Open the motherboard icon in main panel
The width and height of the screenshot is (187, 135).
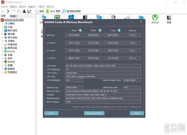[x=57, y=17]
